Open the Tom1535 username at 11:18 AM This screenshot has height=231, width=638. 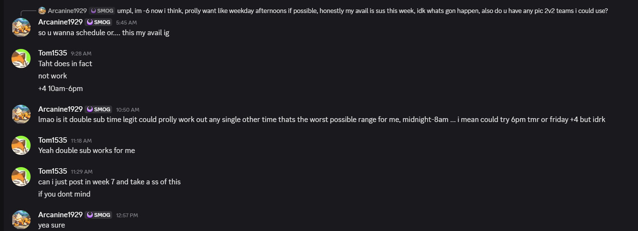[52, 140]
